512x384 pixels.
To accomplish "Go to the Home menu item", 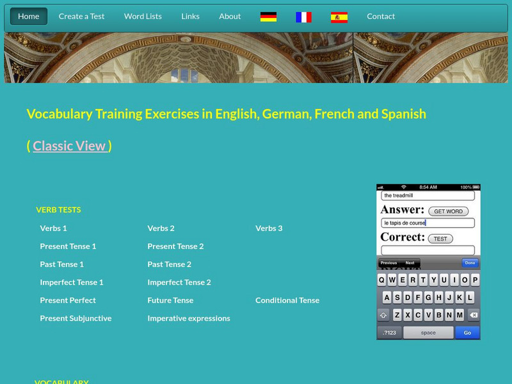I will coord(29,17).
